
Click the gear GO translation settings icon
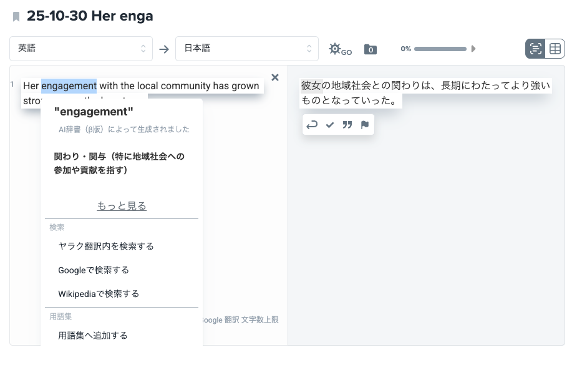click(x=339, y=49)
